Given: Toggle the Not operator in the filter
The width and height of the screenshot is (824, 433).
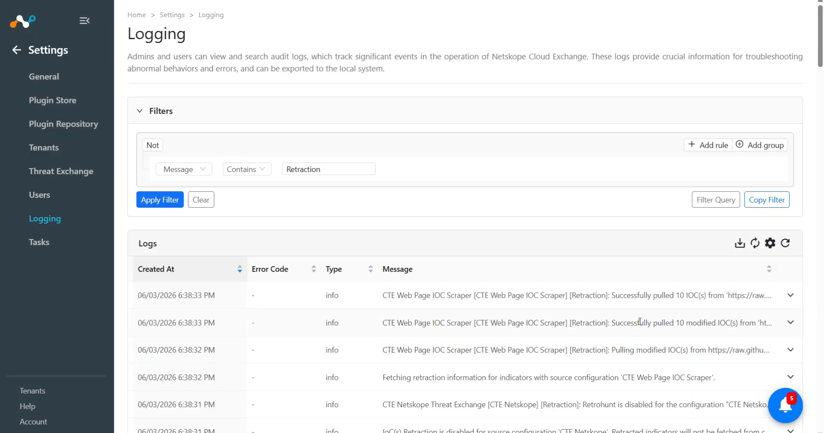Looking at the screenshot, I should click(x=153, y=145).
